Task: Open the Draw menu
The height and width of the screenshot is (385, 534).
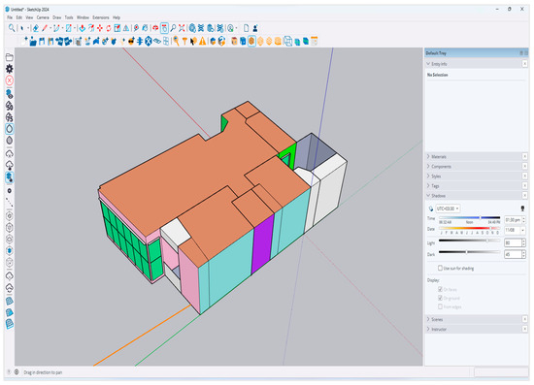Action: coord(57,17)
